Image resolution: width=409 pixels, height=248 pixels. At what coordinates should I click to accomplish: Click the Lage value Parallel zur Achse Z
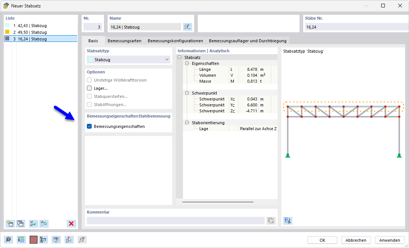258,129
